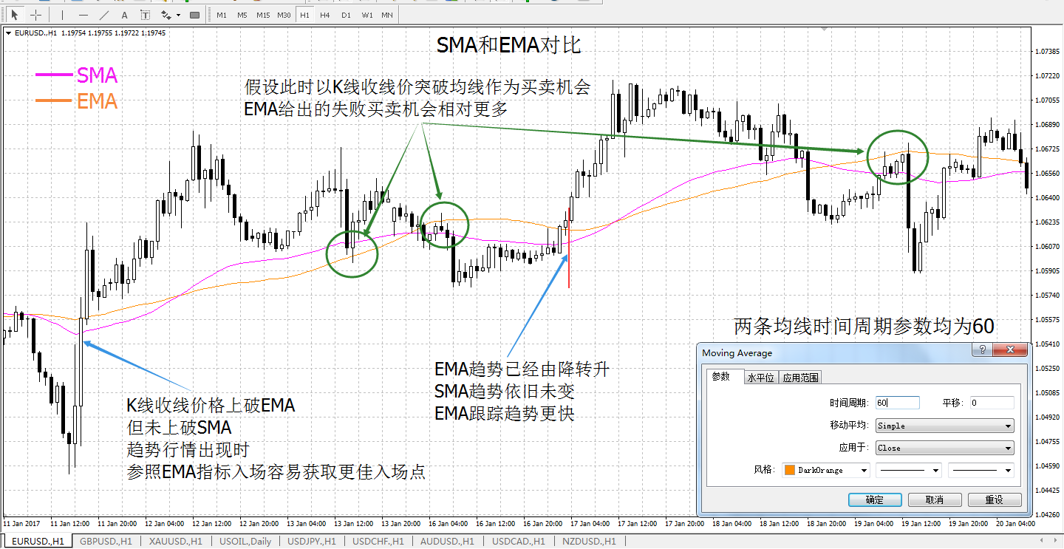1064x549 pixels.
Task: Switch to the NZDUSD,H1 chart tab
Action: pyautogui.click(x=588, y=542)
